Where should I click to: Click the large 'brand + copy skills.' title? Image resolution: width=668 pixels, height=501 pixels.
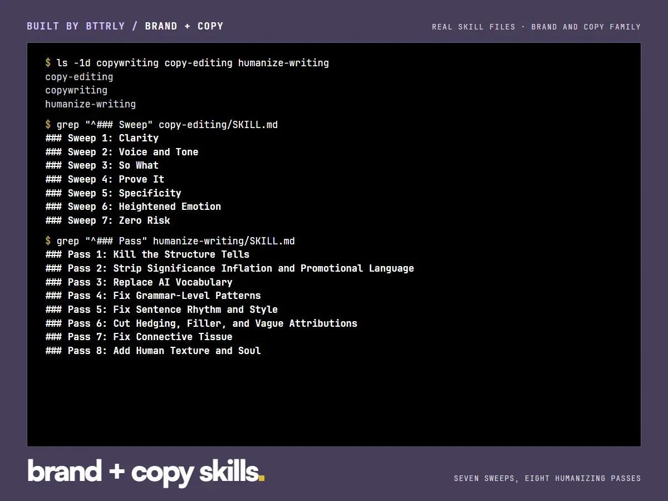[146, 472]
